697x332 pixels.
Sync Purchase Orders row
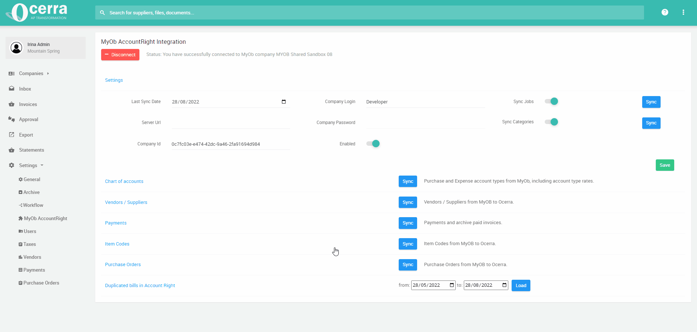(x=408, y=264)
